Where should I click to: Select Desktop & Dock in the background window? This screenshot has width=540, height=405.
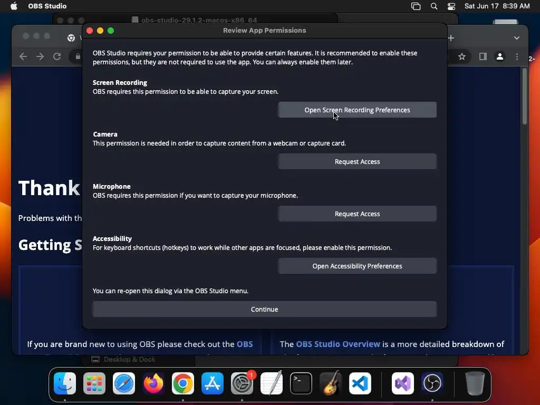pyautogui.click(x=123, y=359)
